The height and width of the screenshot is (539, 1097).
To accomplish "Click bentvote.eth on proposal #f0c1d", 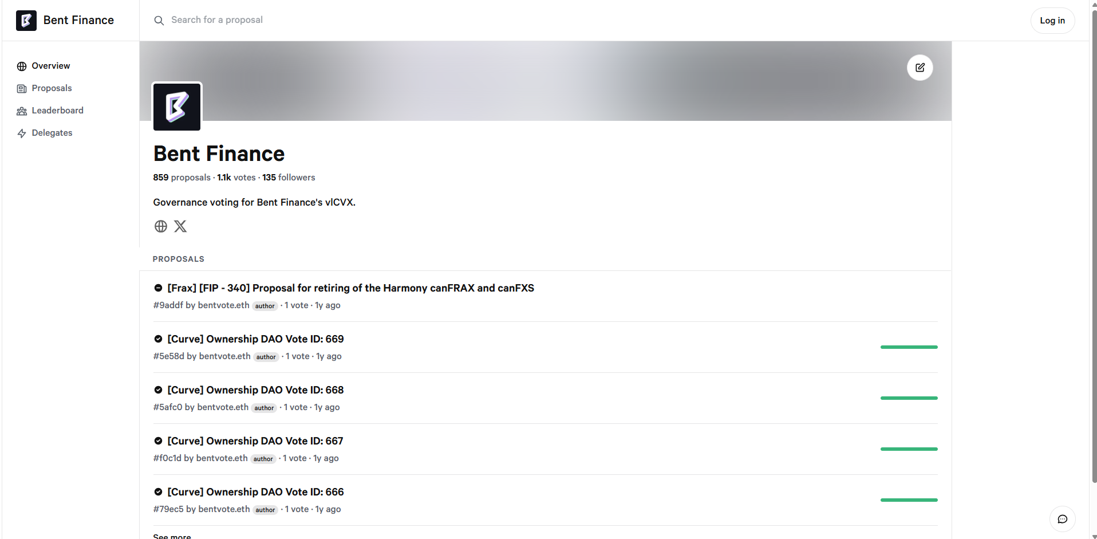I will [222, 458].
